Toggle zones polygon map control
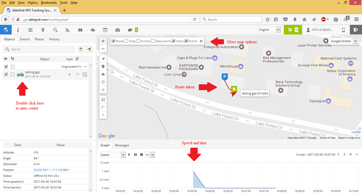Image resolution: width=362 pixels, height=193 pixels. pyautogui.click(x=103, y=82)
